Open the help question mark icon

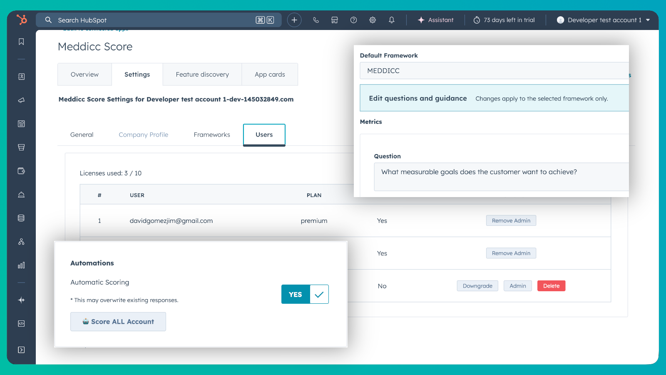[353, 20]
